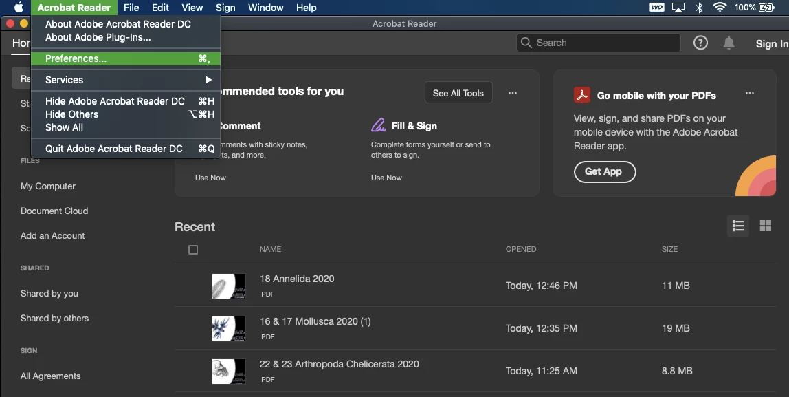Choose Show All menu entry
Viewport: 789px width, 397px height.
click(125, 127)
